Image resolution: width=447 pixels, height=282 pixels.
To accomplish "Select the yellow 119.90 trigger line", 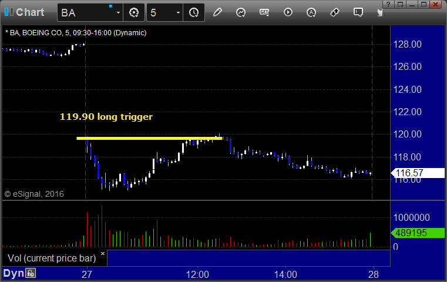I will (x=149, y=138).
